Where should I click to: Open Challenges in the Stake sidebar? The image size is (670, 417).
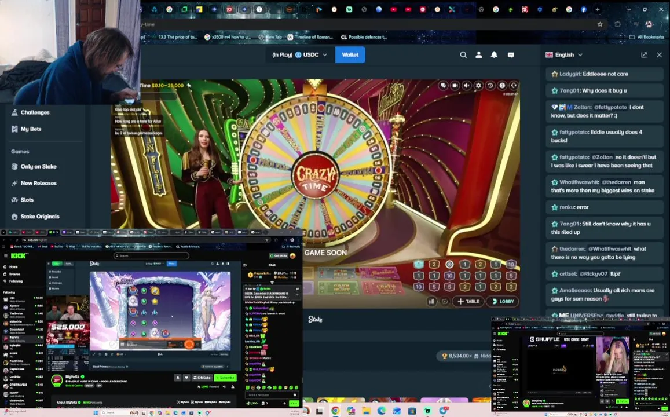pos(30,112)
